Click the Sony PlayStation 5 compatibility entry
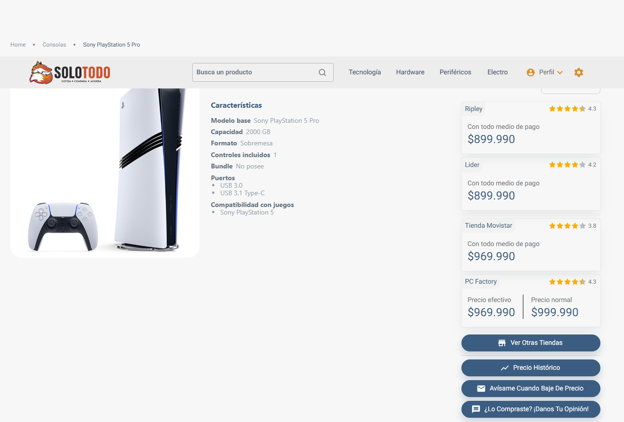Screen dimensions: 624x422 point(247,213)
